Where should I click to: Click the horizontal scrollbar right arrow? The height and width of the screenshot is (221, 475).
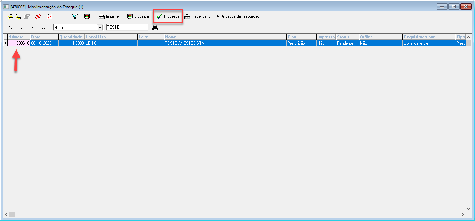[463, 215]
